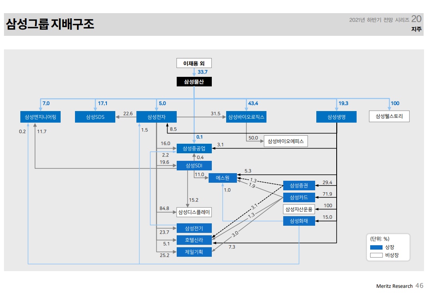Click the 71.9 value by 삼성카드
430x293 pixels.
[327, 194]
